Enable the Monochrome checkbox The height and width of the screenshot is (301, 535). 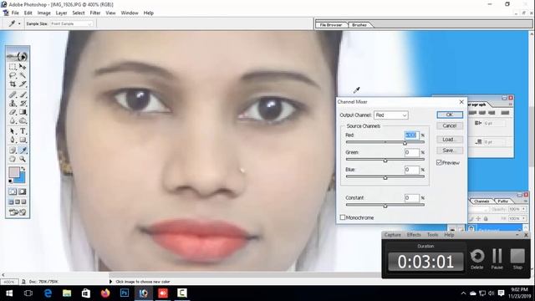343,217
